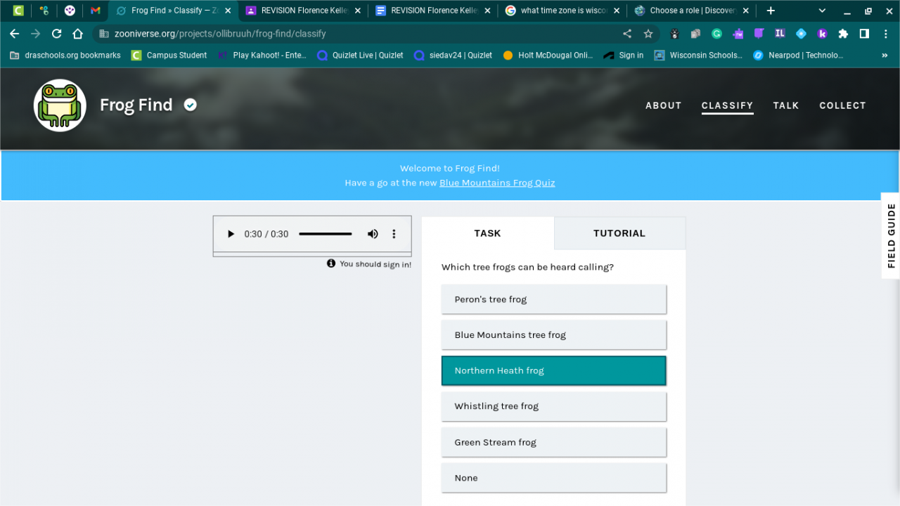Mute the audio player volume
The image size is (900, 506).
pos(373,234)
